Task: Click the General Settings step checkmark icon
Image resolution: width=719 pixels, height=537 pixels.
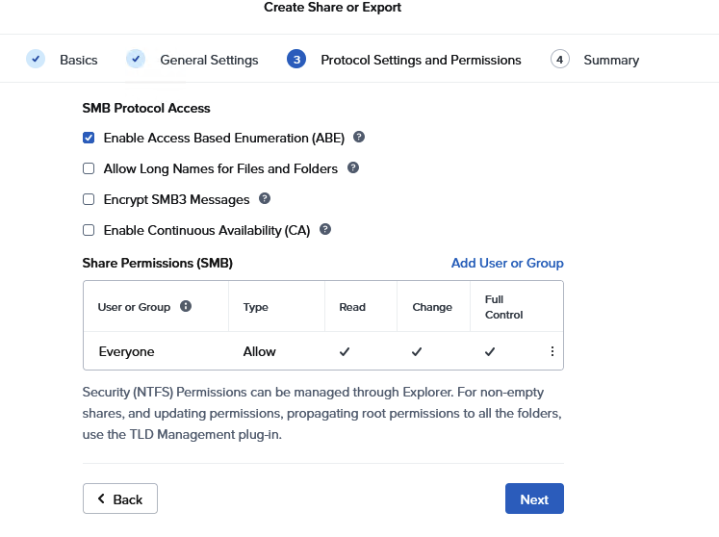Action: tap(136, 60)
